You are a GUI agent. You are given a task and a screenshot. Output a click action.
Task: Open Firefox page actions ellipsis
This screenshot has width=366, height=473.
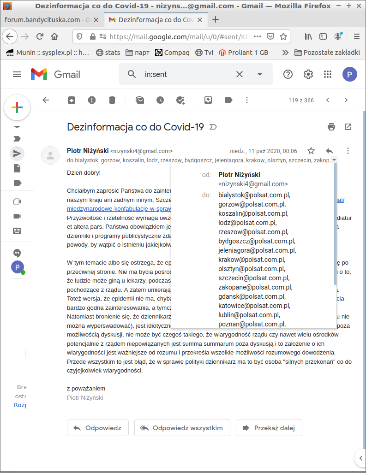click(x=257, y=36)
